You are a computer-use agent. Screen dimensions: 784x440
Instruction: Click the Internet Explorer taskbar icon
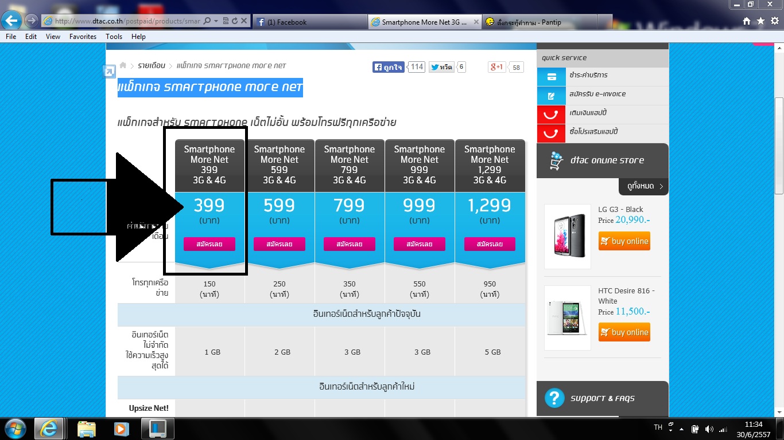pos(49,429)
